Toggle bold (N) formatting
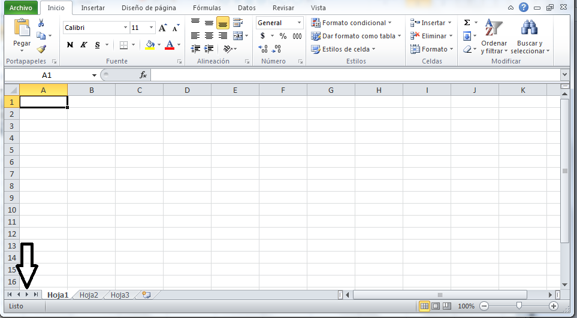 (70, 45)
